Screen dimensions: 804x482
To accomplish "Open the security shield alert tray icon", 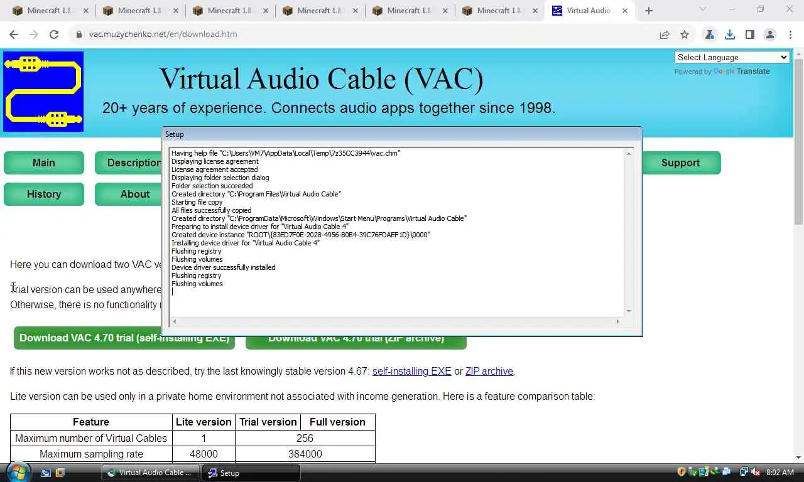I will 682,472.
